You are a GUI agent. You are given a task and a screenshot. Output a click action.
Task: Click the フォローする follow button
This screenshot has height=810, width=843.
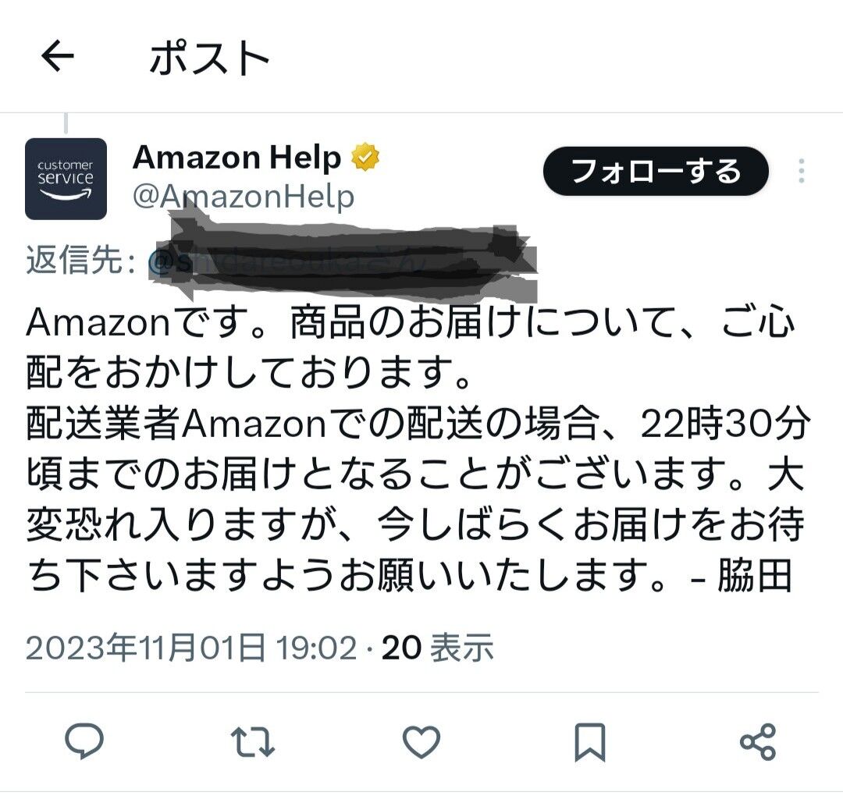pos(656,171)
